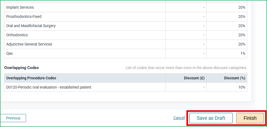The image size is (267, 127).
Task: Click 20% discount for Implant Services
Action: click(242, 8)
